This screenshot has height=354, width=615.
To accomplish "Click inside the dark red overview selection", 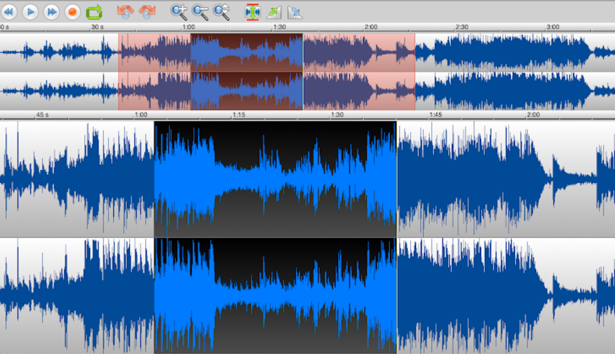I will pyautogui.click(x=247, y=72).
